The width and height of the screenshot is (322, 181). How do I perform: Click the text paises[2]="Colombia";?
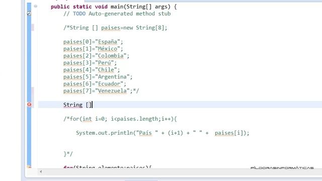(x=96, y=56)
